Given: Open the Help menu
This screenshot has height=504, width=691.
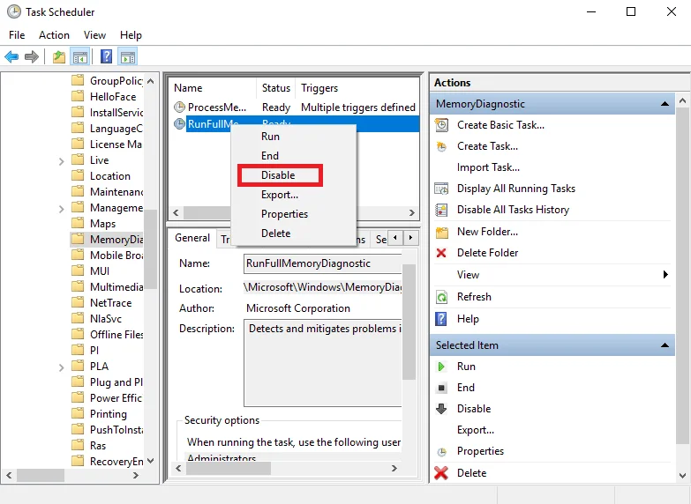Looking at the screenshot, I should 131,35.
